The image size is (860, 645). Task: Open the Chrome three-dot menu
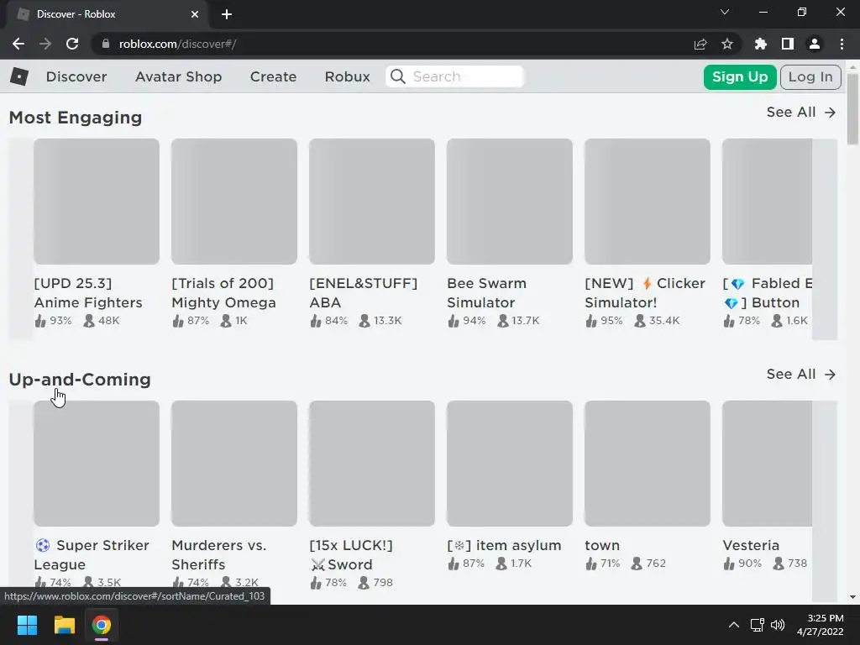click(842, 44)
